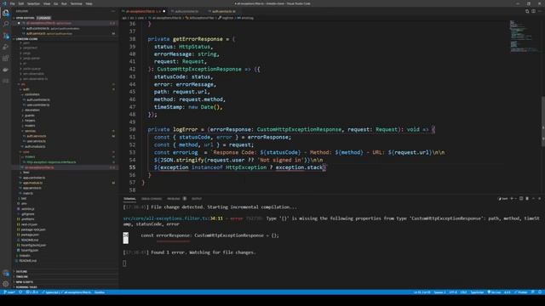Switch to DEBUG CONSOLE panel tab

pos(152,198)
